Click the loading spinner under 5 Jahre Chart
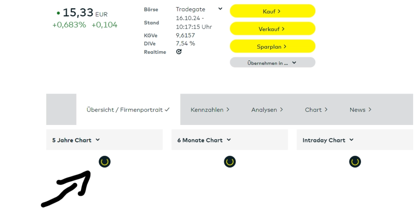Image resolution: width=415 pixels, height=210 pixels. pos(105,162)
